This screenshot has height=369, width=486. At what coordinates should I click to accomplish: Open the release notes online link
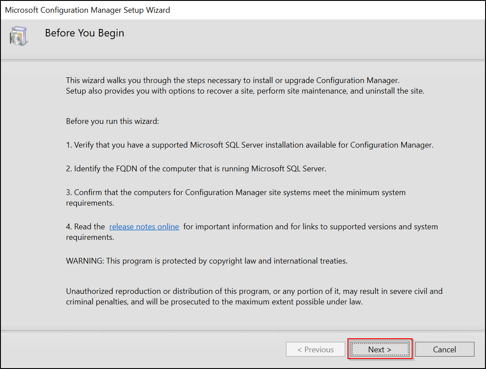[144, 227]
